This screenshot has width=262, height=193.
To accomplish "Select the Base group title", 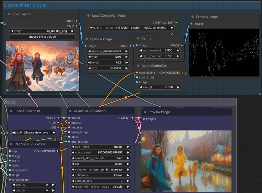I will click(x=10, y=102).
